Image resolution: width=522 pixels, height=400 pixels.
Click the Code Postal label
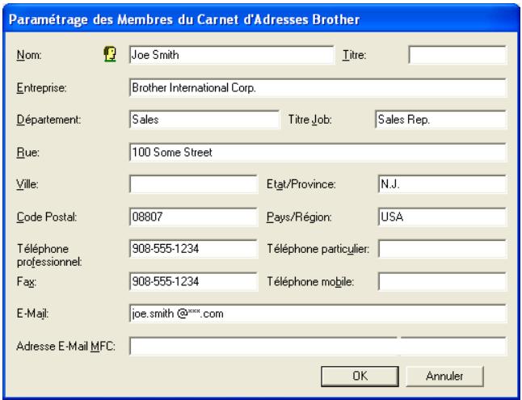click(47, 217)
